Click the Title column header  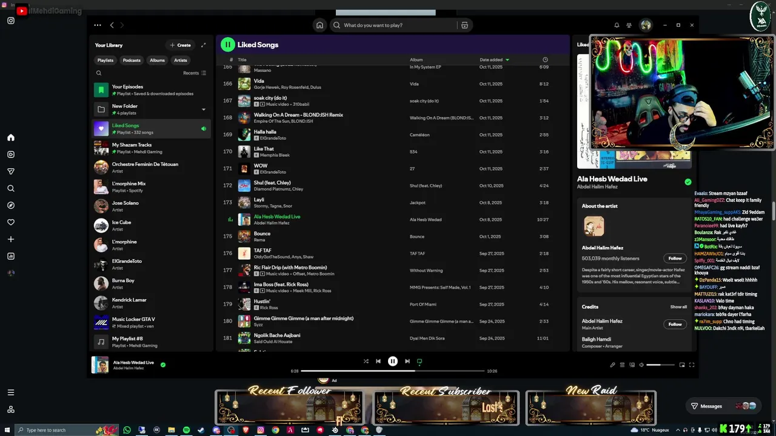pyautogui.click(x=242, y=60)
